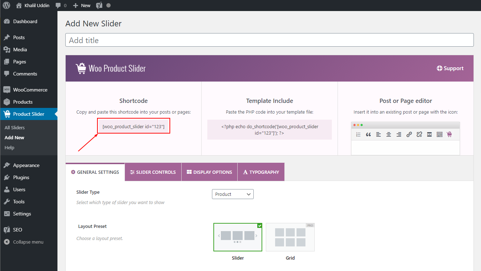
Task: Open Settings in the sidebar
Action: click(x=29, y=214)
